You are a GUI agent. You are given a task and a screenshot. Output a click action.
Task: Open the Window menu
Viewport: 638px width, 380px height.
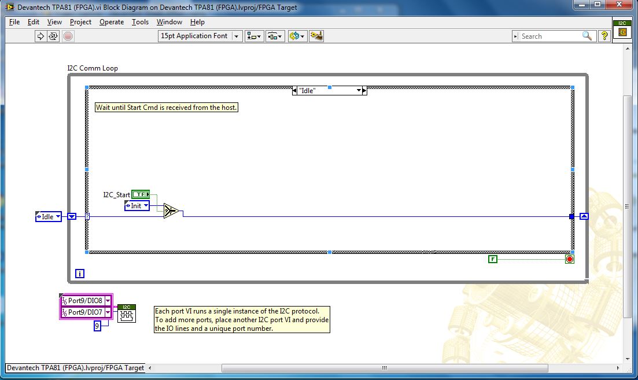(169, 22)
